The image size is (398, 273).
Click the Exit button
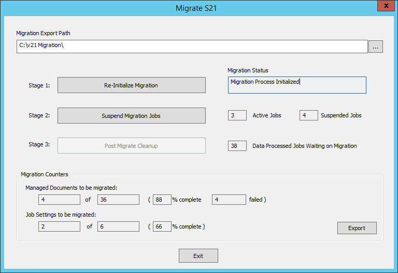198,256
